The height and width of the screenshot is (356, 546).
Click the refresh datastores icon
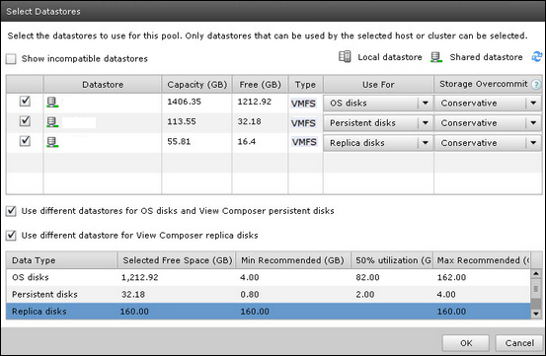point(536,56)
